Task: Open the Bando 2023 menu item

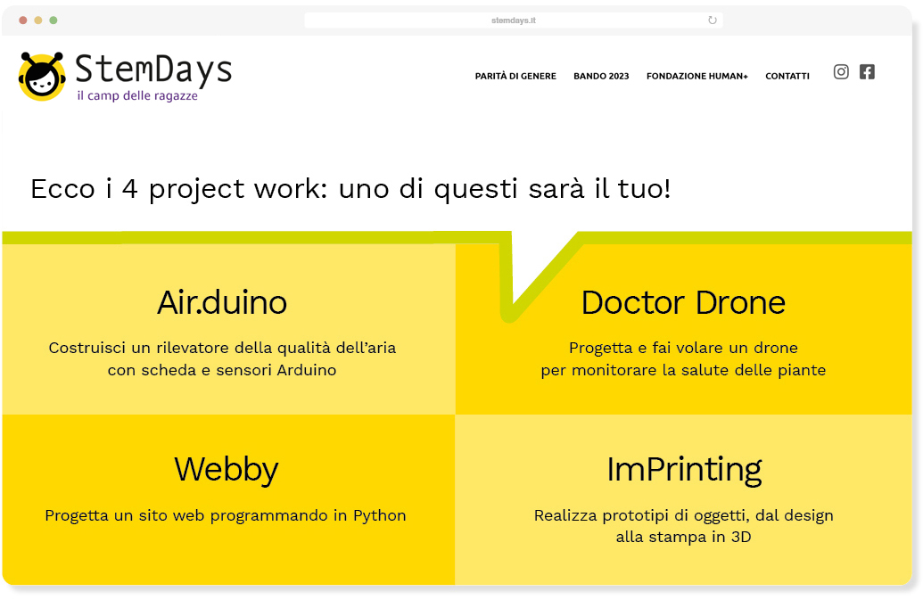Action: click(602, 76)
